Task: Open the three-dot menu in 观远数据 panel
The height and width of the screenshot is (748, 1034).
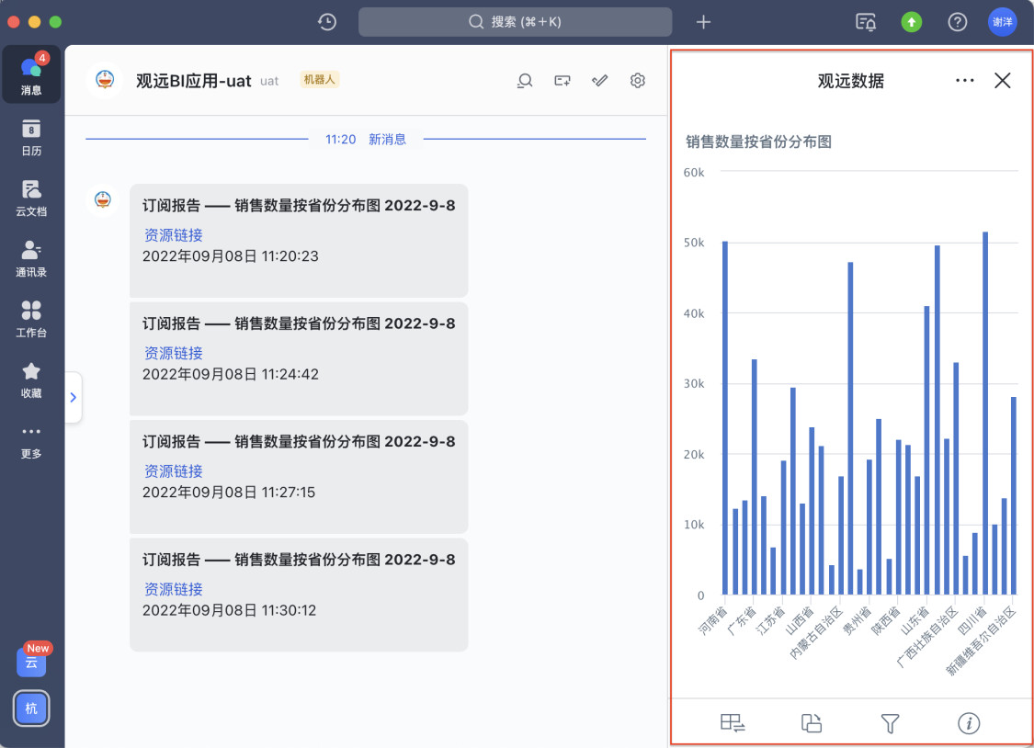Action: [964, 81]
